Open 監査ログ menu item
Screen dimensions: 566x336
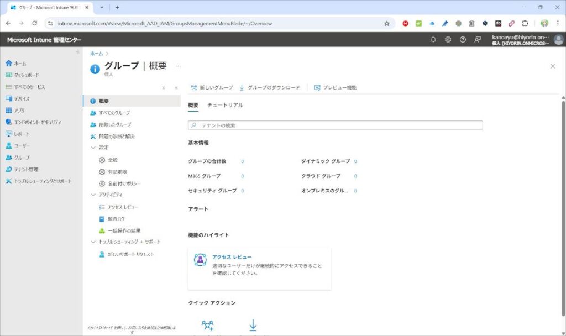(x=112, y=219)
